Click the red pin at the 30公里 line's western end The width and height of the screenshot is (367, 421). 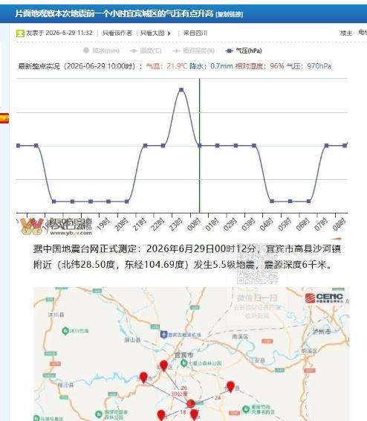[143, 378]
